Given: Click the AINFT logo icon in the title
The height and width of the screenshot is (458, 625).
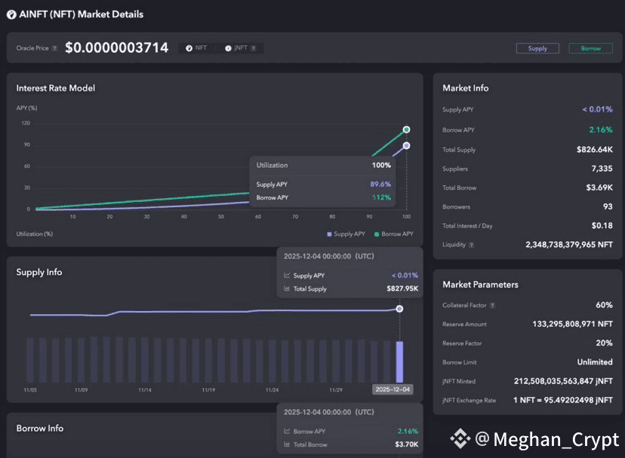Looking at the screenshot, I should (11, 15).
